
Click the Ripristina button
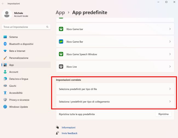163,114
